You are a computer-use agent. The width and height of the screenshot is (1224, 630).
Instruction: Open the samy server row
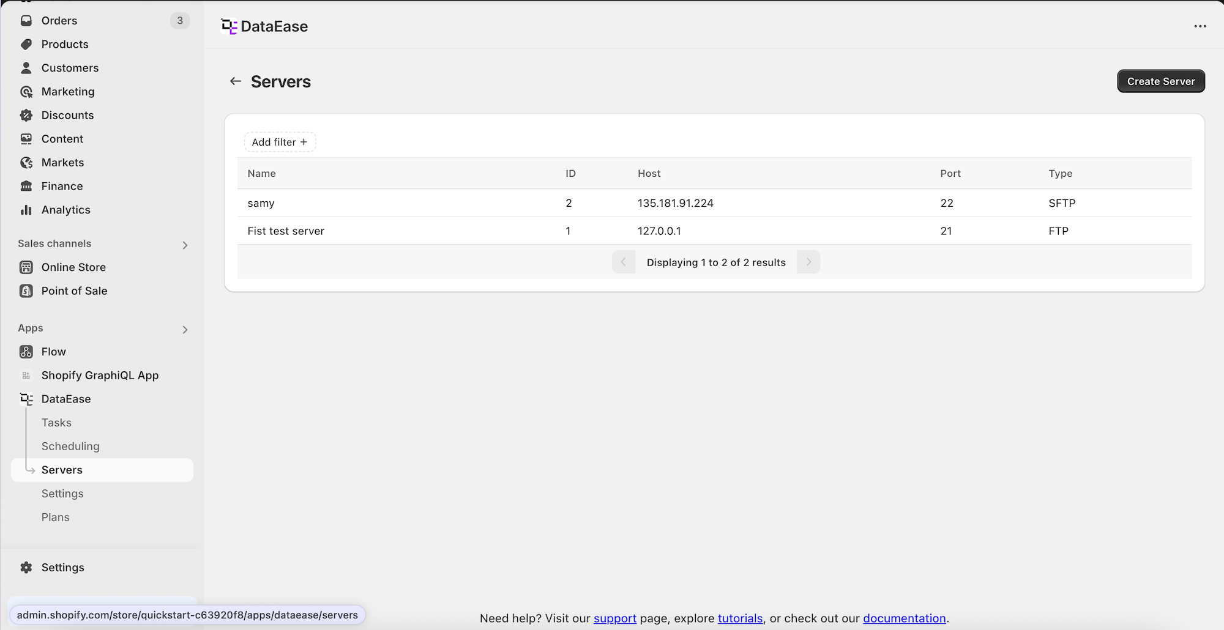coord(714,203)
